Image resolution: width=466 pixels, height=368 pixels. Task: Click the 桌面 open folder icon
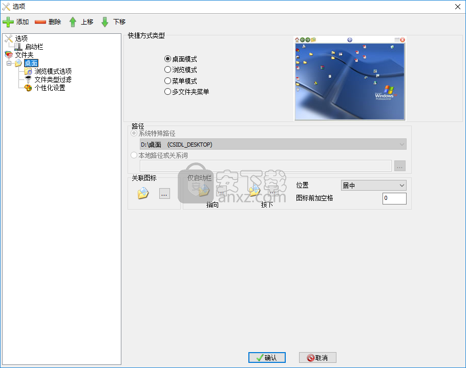click(18, 63)
